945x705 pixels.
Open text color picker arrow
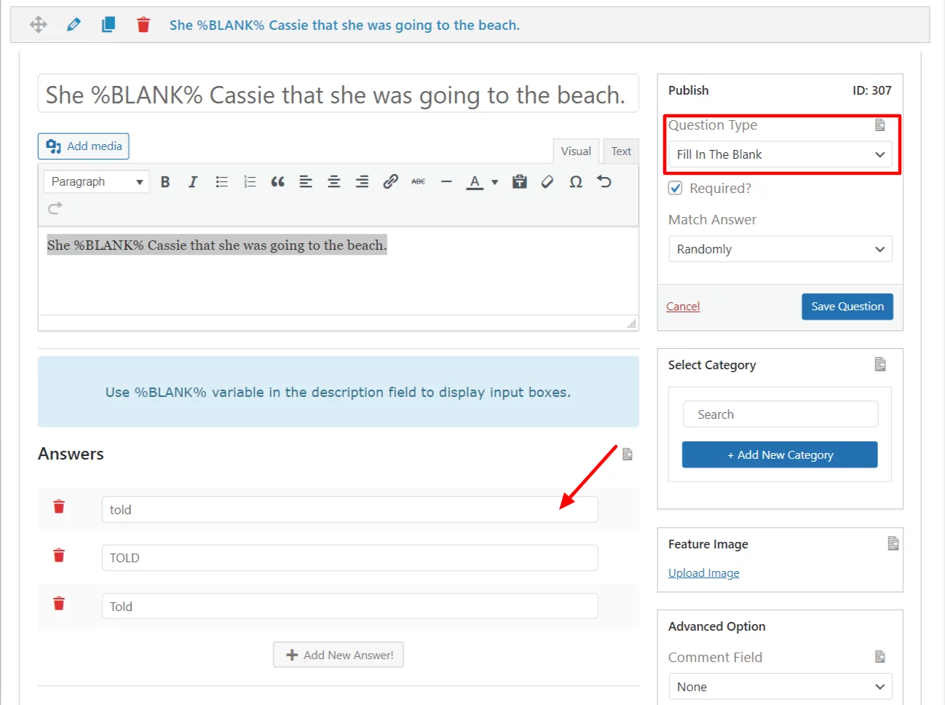click(x=495, y=182)
